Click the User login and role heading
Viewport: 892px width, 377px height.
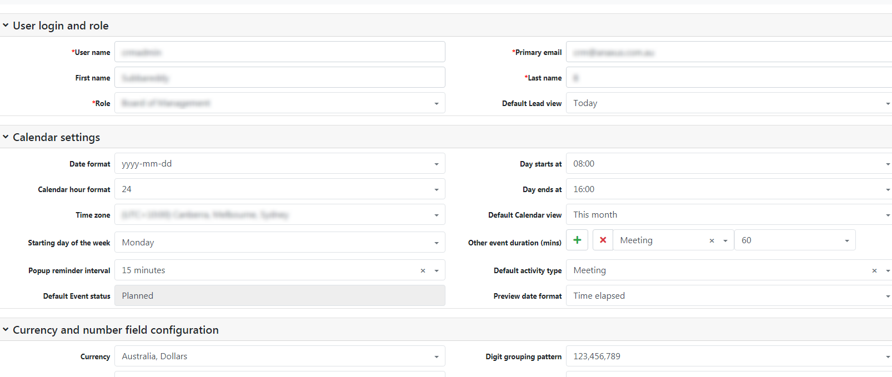[61, 26]
